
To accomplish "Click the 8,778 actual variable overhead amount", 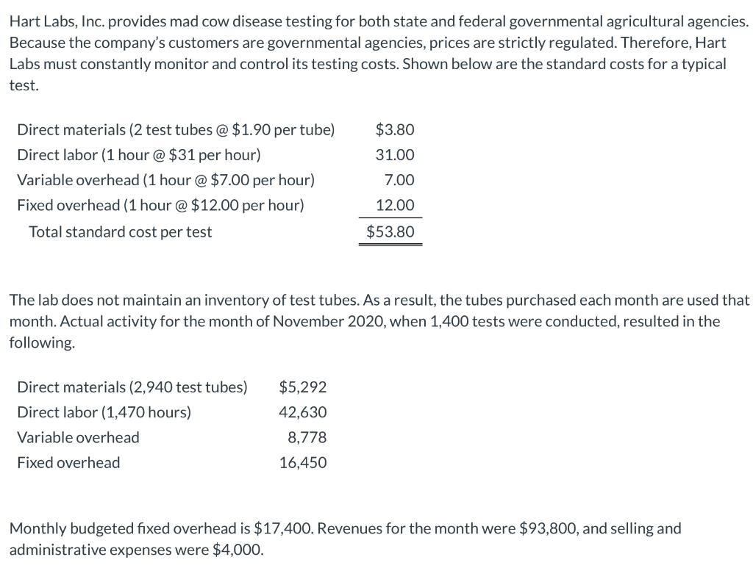I will click(x=307, y=437).
